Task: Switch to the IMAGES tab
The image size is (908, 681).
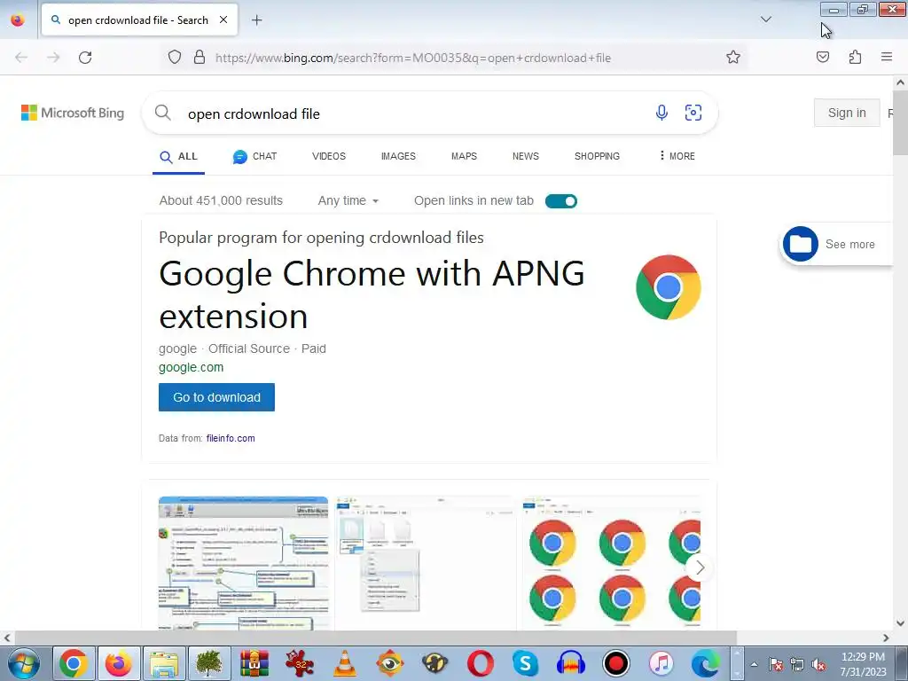Action: coord(398,156)
